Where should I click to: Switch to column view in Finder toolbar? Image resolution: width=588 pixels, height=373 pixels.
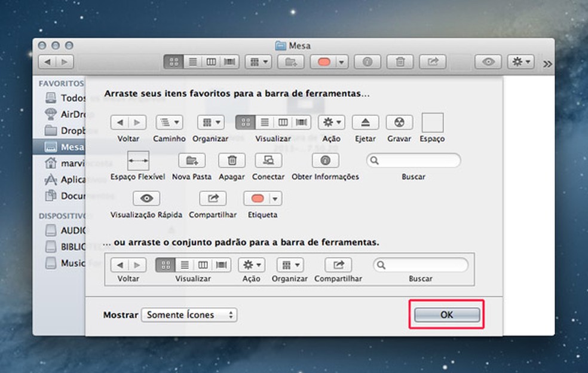coord(211,62)
